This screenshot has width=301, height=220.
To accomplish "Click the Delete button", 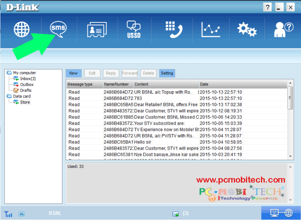I will (x=149, y=73).
